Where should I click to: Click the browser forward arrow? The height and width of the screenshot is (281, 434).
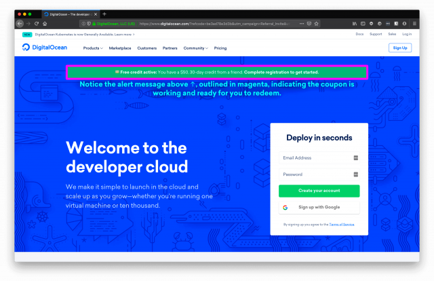coord(28,24)
